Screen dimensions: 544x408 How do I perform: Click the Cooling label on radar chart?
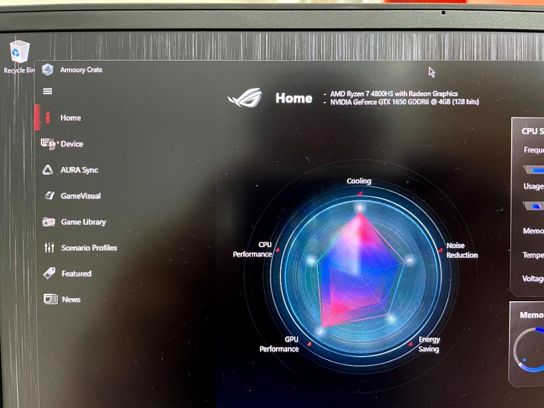tap(359, 181)
